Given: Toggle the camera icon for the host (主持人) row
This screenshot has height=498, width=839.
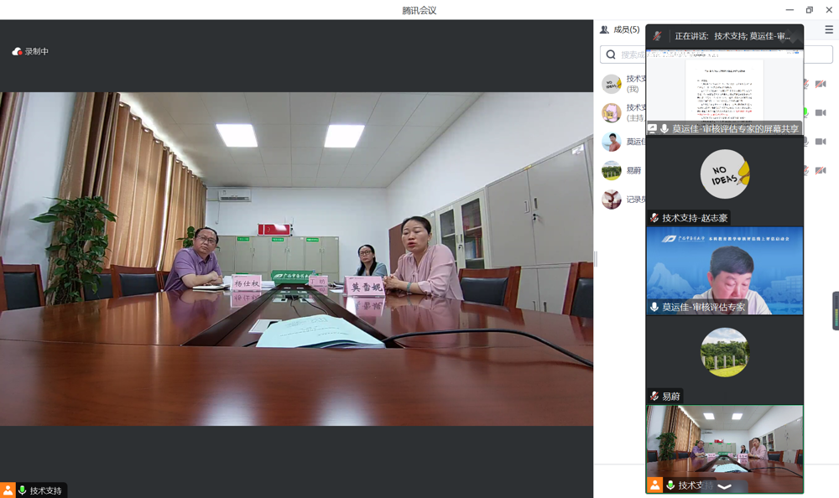Looking at the screenshot, I should [821, 113].
